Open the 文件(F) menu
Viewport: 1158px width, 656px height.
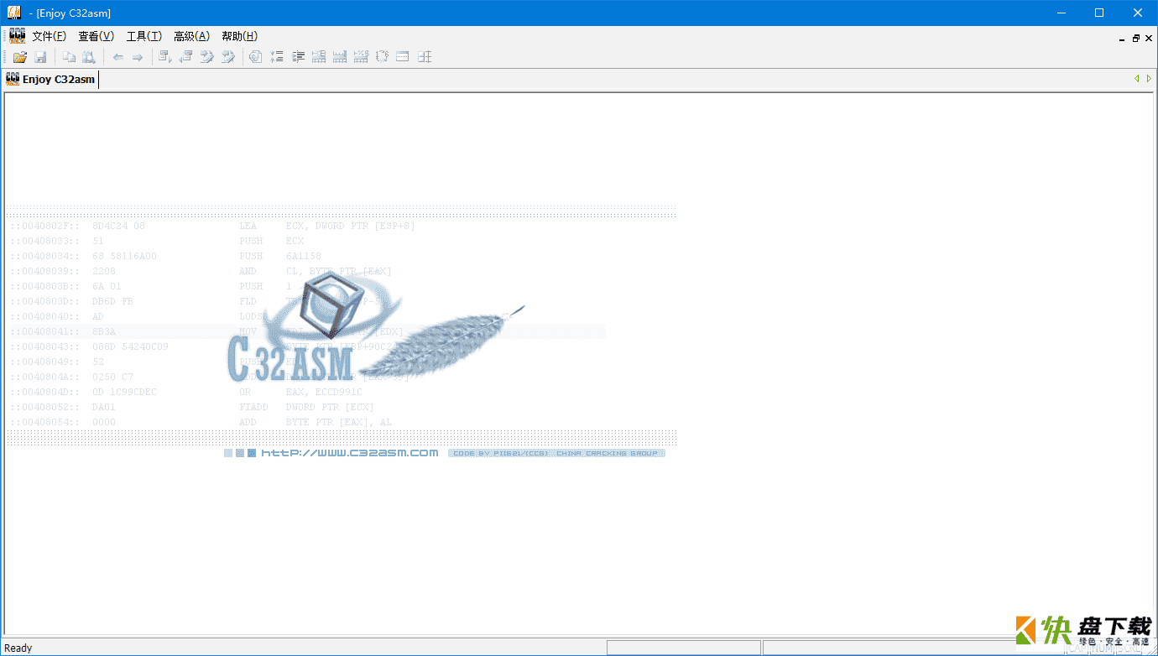[x=50, y=36]
